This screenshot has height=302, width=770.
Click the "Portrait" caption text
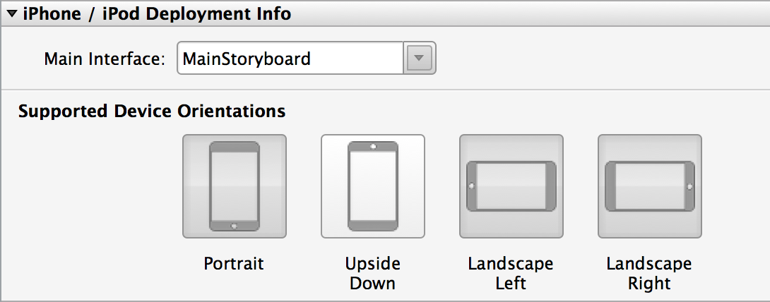click(x=234, y=264)
